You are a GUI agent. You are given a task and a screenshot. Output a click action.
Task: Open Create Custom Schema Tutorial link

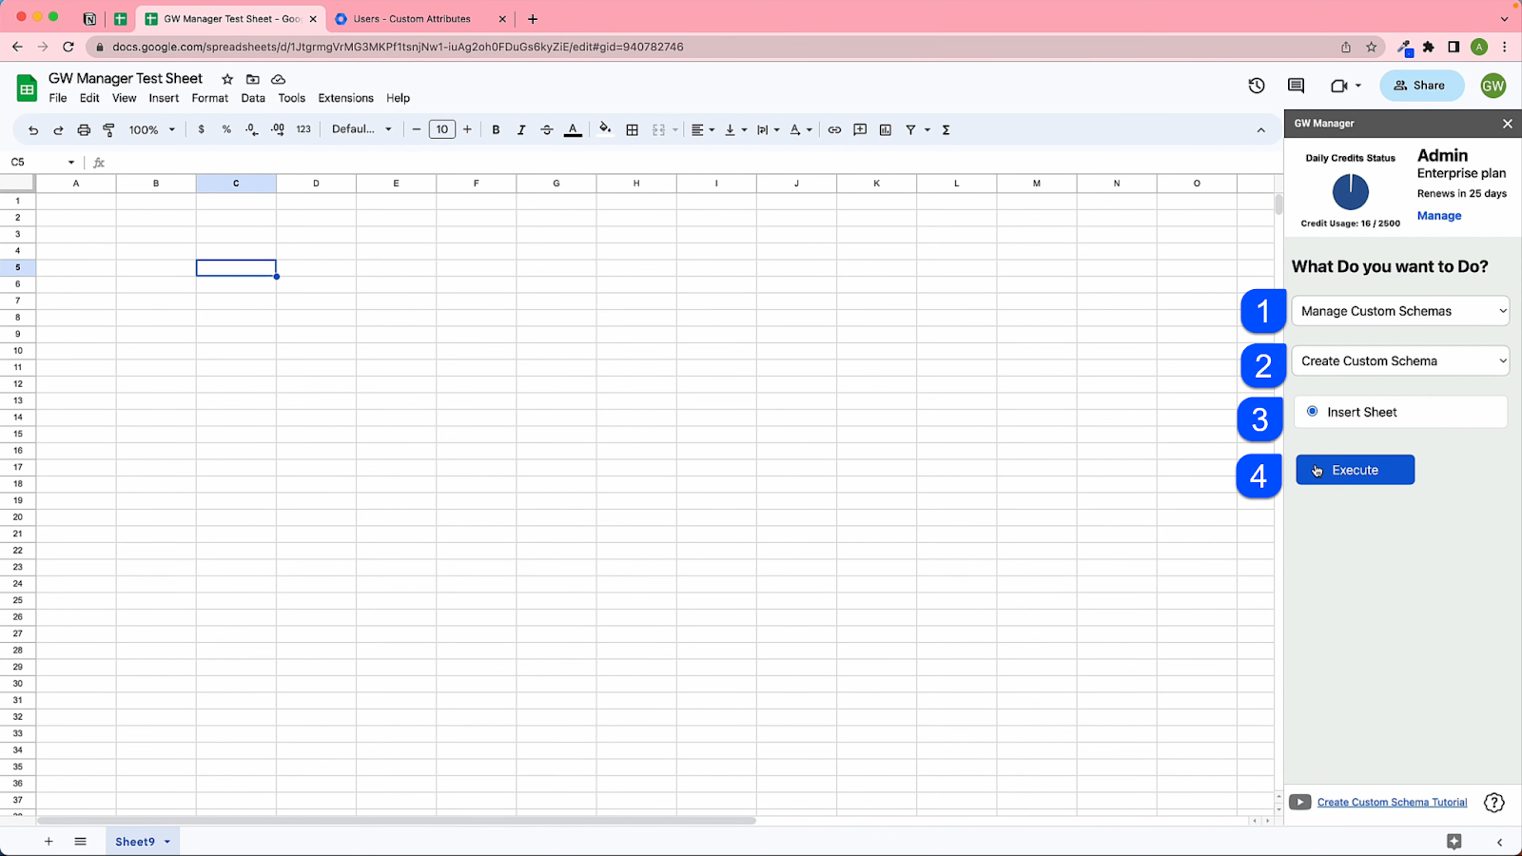click(x=1392, y=803)
